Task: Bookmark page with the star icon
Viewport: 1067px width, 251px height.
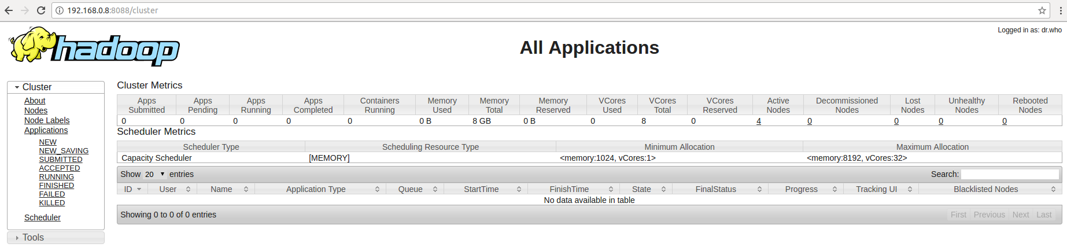Action: (x=1042, y=10)
